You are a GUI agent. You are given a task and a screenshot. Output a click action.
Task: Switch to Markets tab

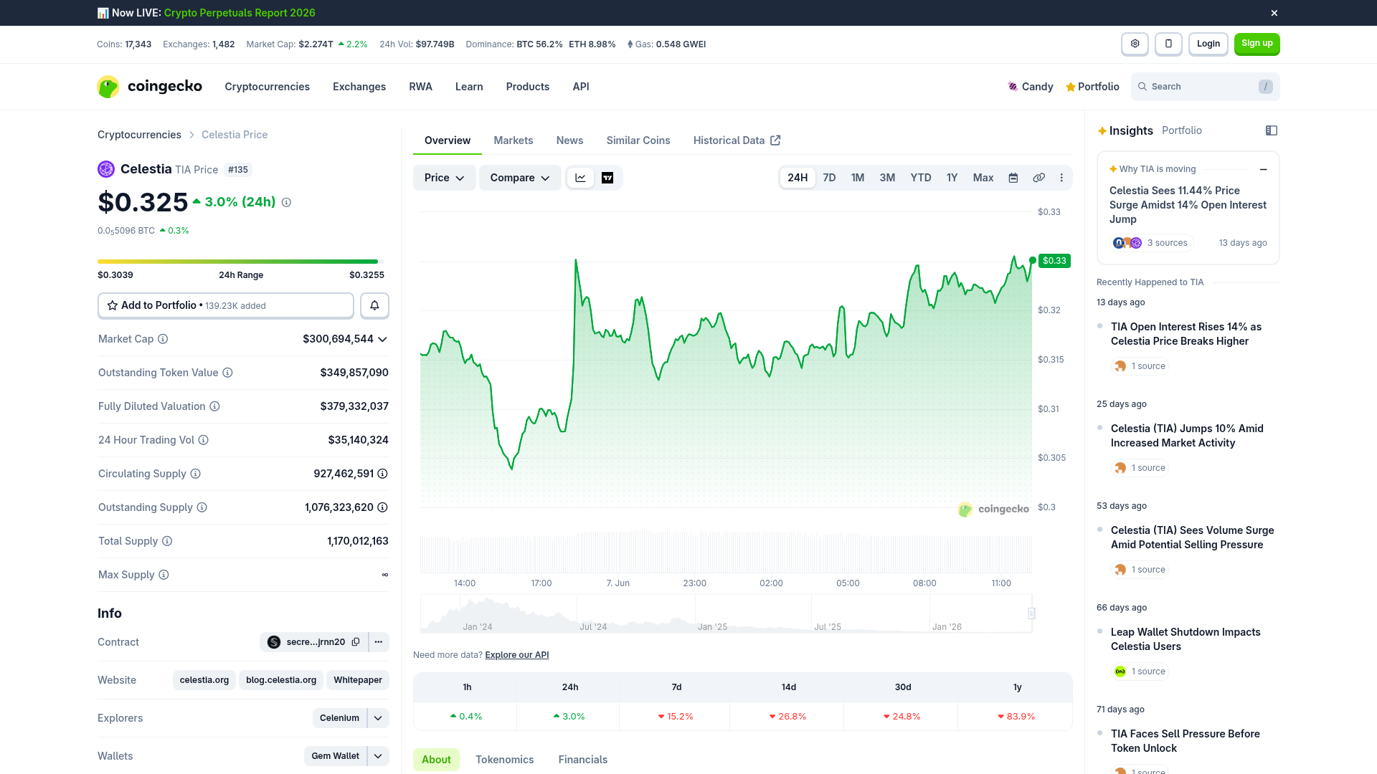(514, 140)
